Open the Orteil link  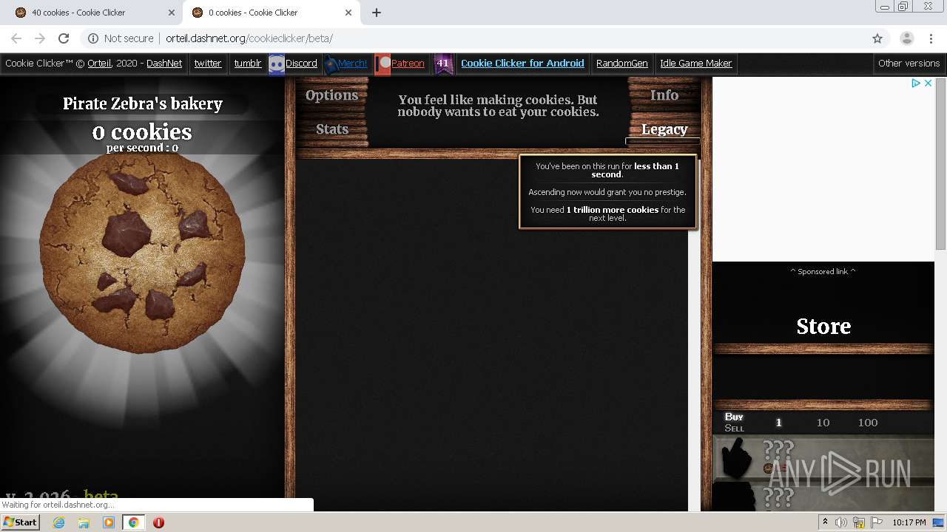click(99, 64)
